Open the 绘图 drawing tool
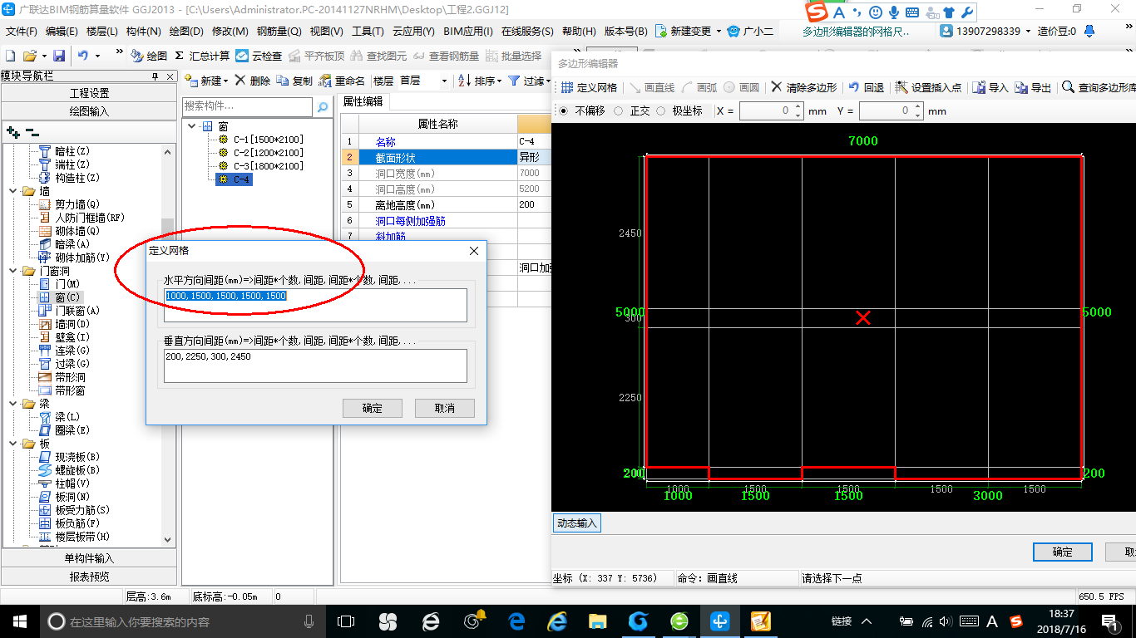 tap(149, 56)
